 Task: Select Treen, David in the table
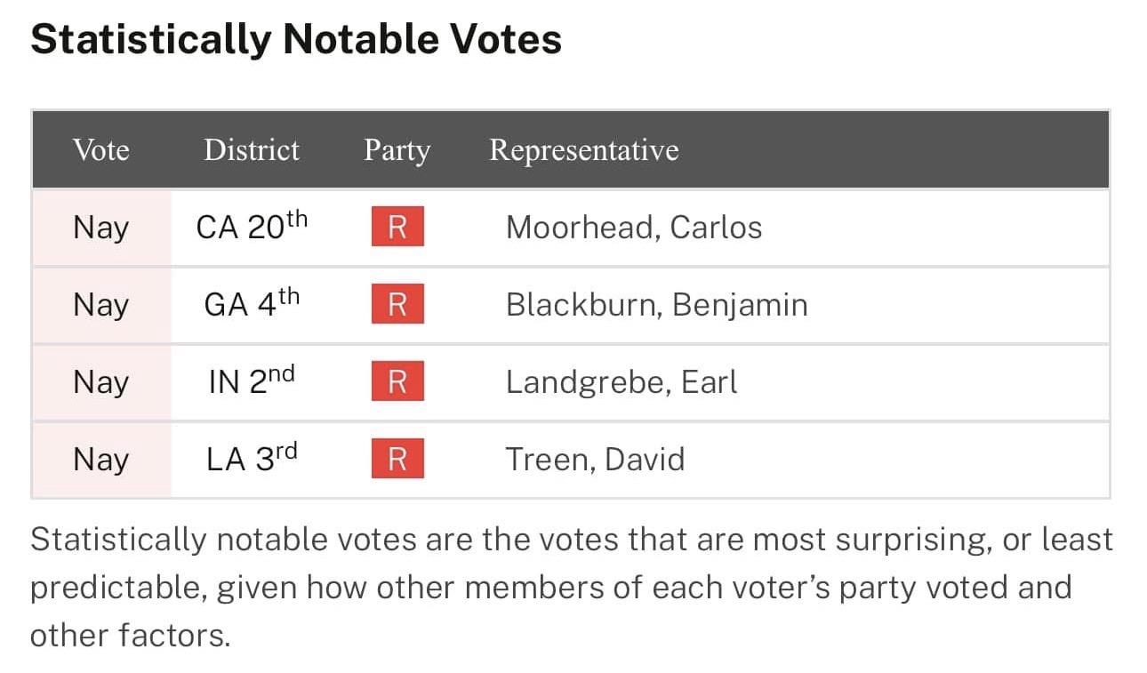coord(594,460)
